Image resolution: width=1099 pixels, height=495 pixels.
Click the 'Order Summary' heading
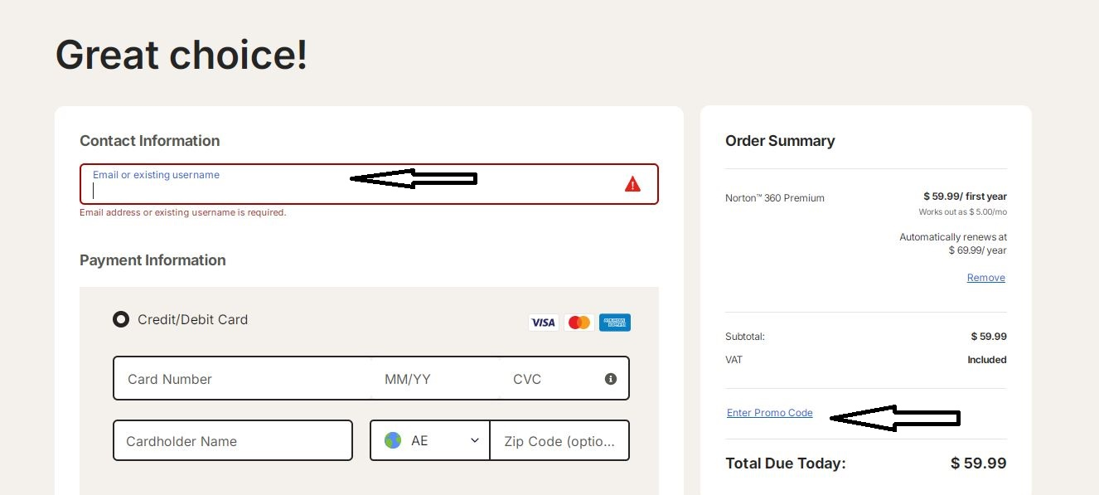click(x=780, y=141)
